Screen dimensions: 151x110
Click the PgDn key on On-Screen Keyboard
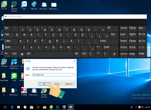133,35
